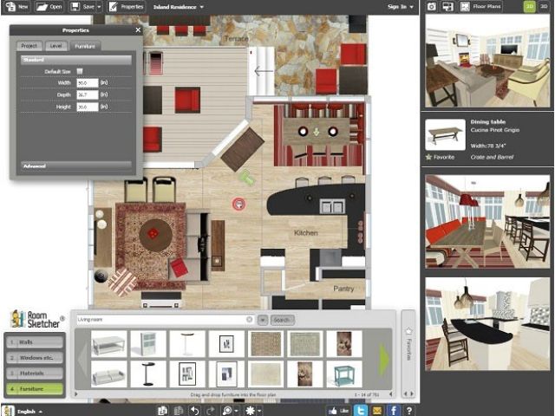Image resolution: width=555 pixels, height=416 pixels.
Task: Expand the Sign In dropdown
Action: click(400, 6)
